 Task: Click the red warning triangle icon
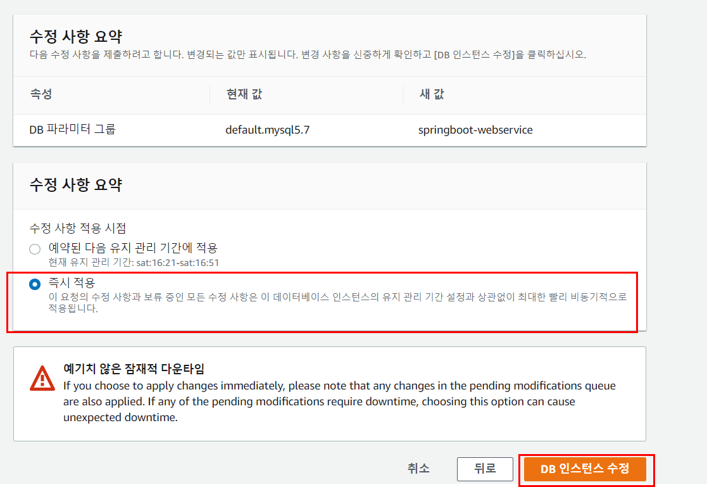point(42,378)
